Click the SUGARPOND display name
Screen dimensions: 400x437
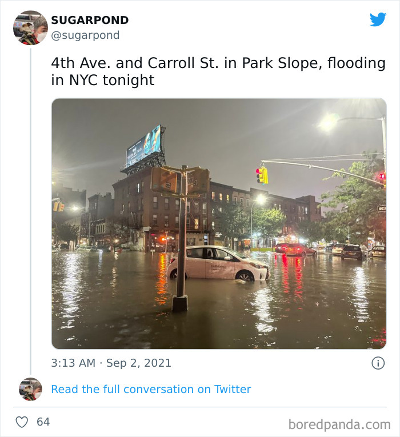[90, 20]
